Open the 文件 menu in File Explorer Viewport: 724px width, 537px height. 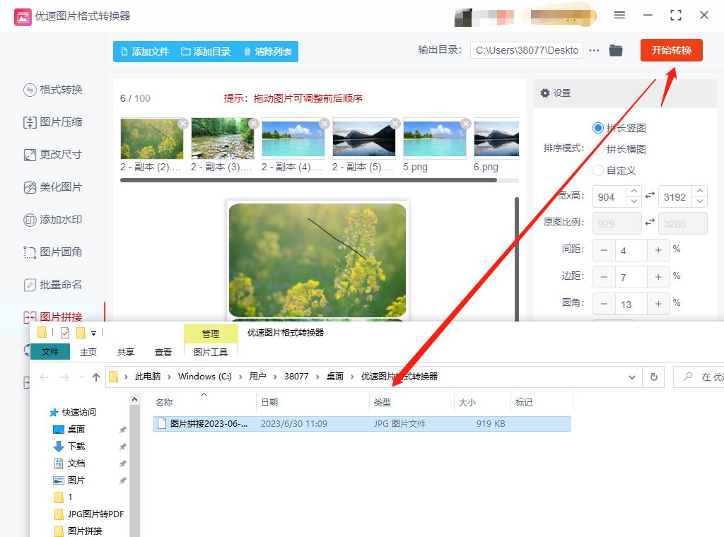coord(50,351)
